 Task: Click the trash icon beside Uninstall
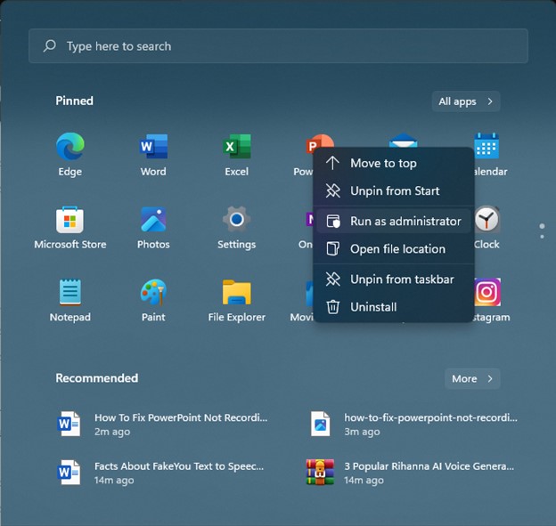coord(332,307)
